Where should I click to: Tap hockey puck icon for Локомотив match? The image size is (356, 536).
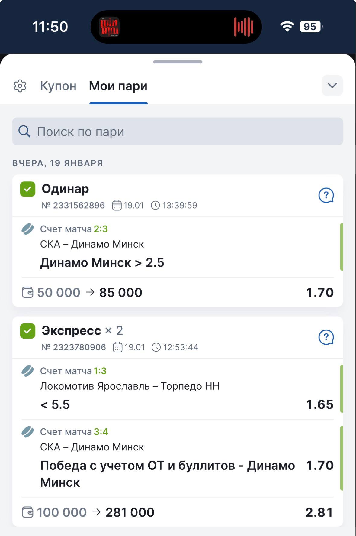tap(27, 371)
